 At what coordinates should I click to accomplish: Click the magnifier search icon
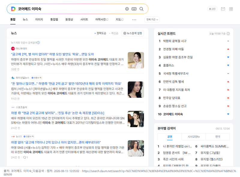point(141,9)
